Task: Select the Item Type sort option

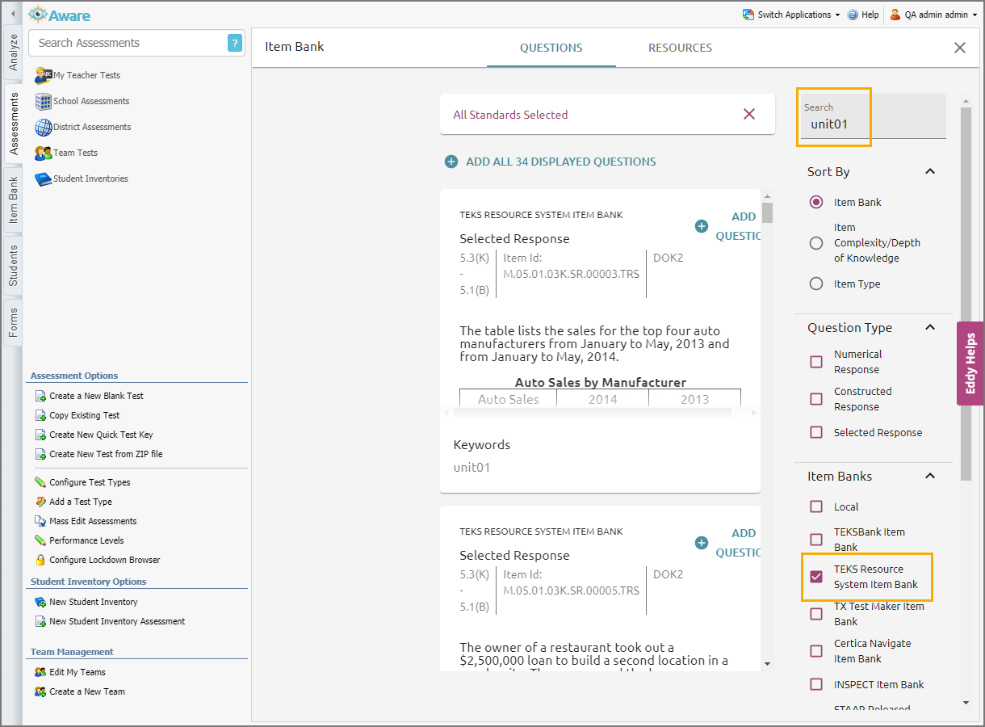Action: pos(816,284)
